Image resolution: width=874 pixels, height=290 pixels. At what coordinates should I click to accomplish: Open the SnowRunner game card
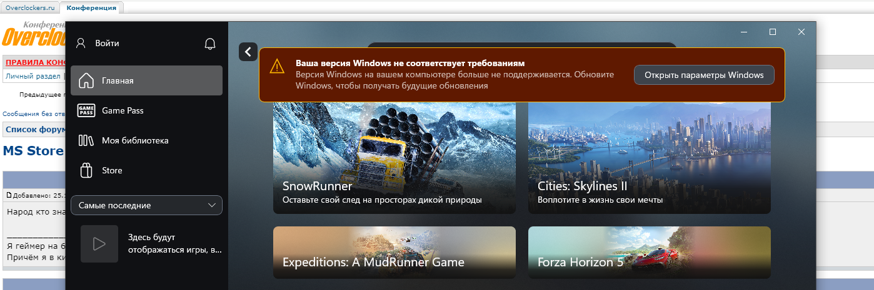pos(394,158)
